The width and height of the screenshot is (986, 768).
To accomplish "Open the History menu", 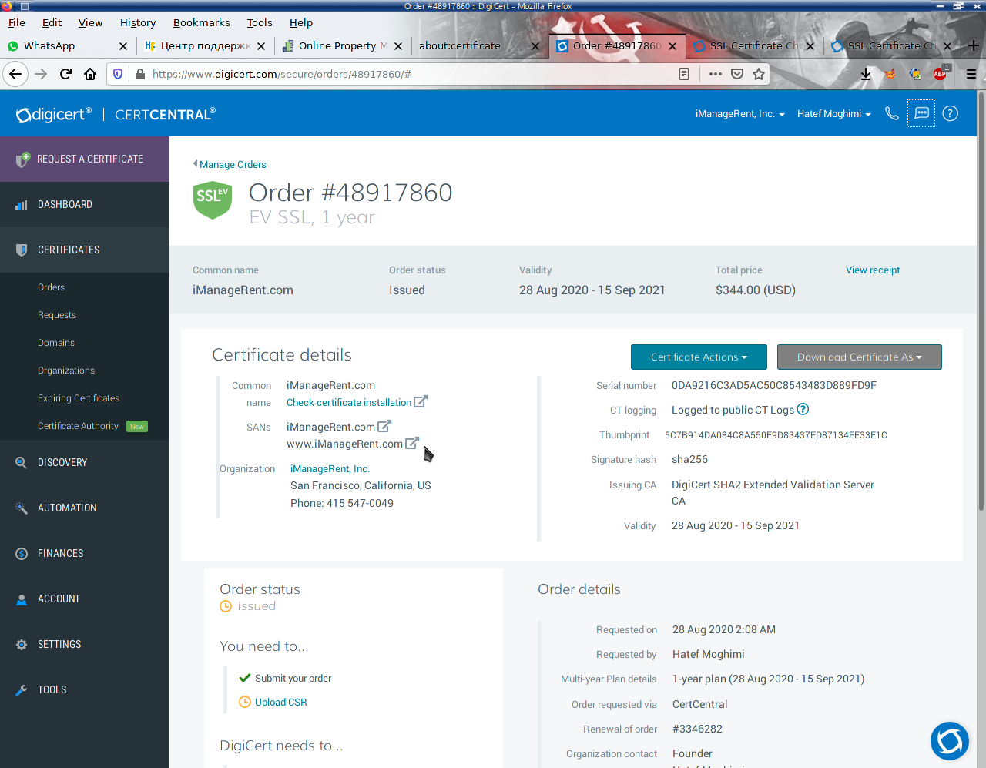I will click(x=138, y=22).
